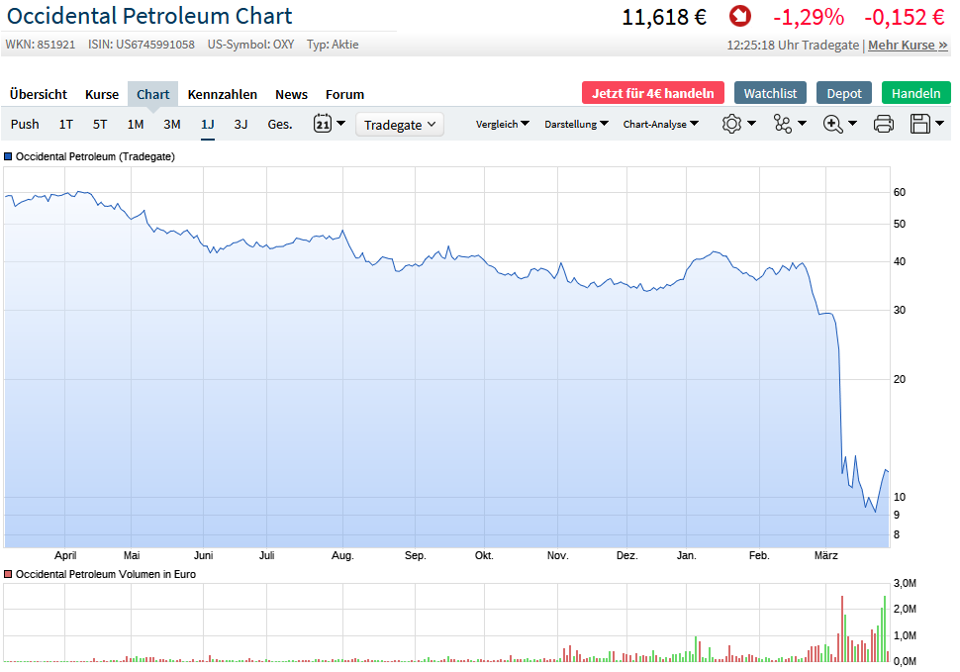
Task: Enable Push live updates
Action: click(25, 124)
